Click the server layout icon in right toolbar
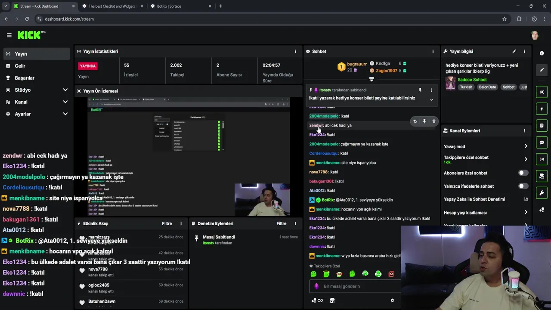Viewport: 551px width, 310px height. click(542, 176)
